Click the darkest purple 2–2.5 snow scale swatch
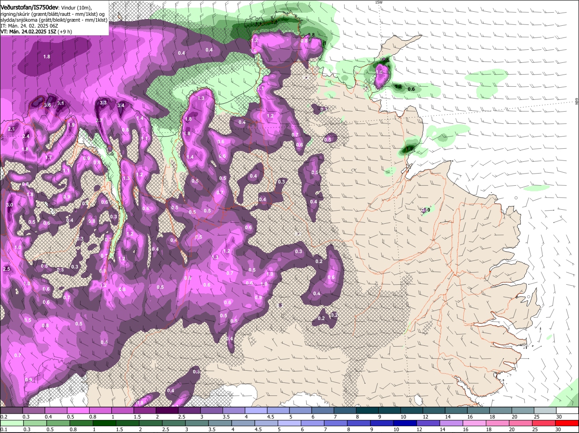Image resolution: width=579 pixels, height=433 pixels. pyautogui.click(x=167, y=410)
